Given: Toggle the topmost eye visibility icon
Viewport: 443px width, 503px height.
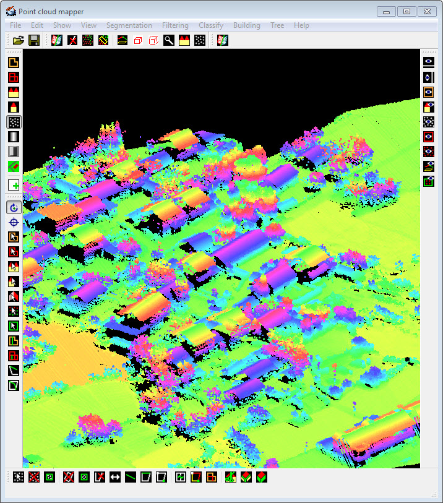Looking at the screenshot, I should (x=428, y=62).
